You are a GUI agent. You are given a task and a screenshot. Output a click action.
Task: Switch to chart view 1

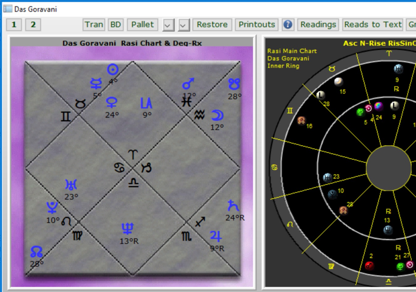coord(14,24)
